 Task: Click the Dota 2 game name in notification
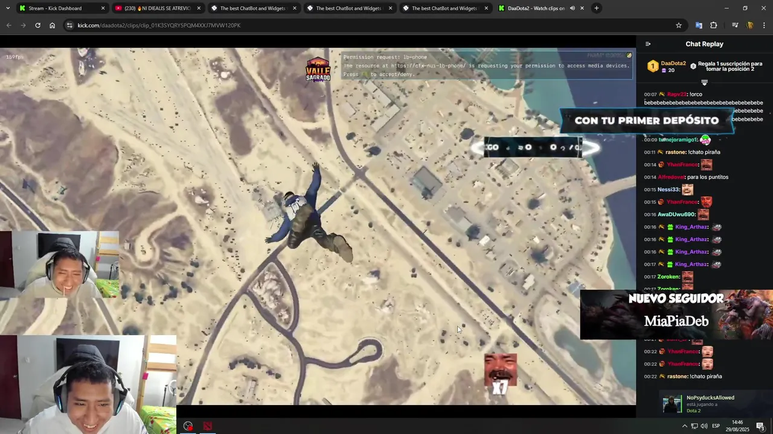point(693,410)
